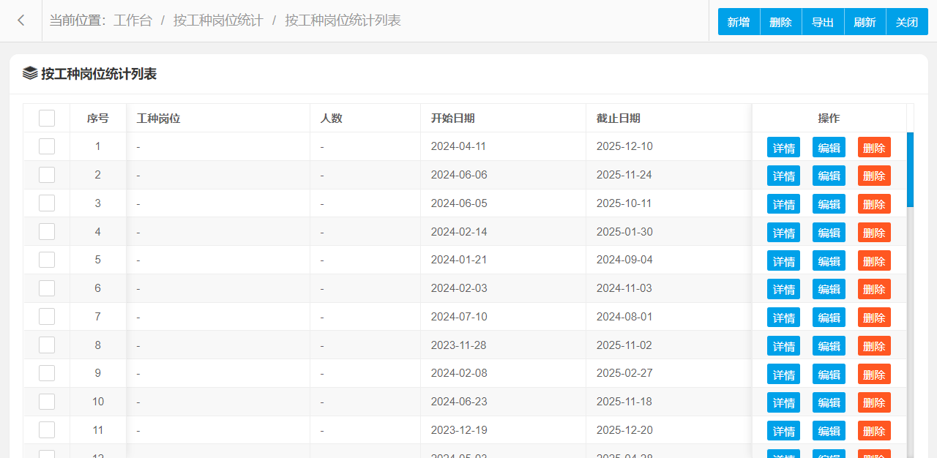View 详情 of row 7
The width and height of the screenshot is (937, 458).
(783, 318)
